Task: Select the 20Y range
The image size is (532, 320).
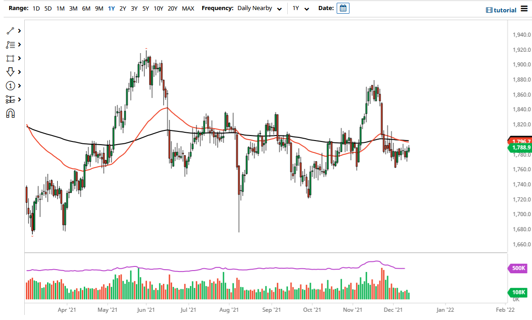Action: click(173, 9)
